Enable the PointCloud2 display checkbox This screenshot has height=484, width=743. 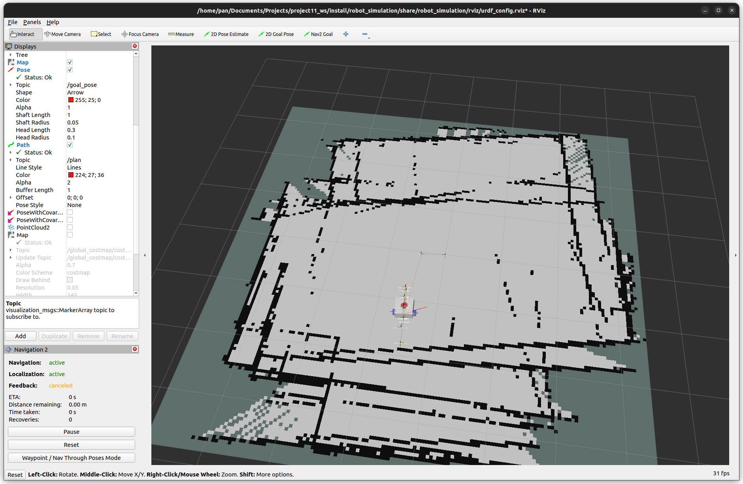click(70, 228)
